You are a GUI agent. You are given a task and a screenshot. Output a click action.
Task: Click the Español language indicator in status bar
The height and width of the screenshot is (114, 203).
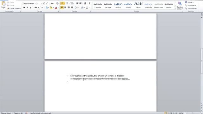tap(40, 113)
